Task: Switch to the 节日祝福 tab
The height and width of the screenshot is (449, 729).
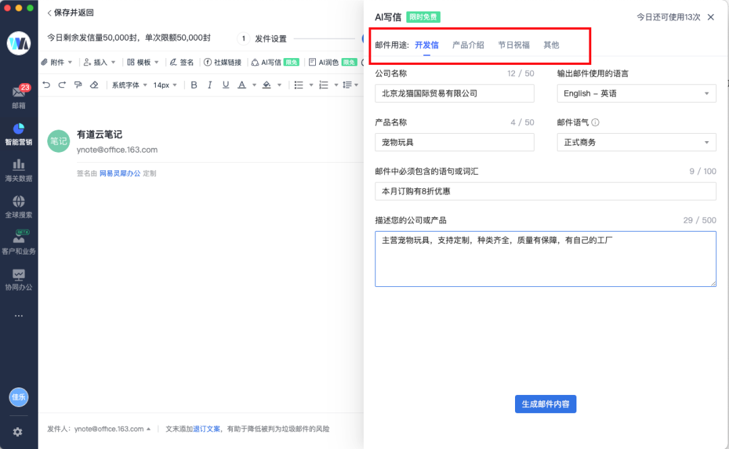Action: pos(513,45)
